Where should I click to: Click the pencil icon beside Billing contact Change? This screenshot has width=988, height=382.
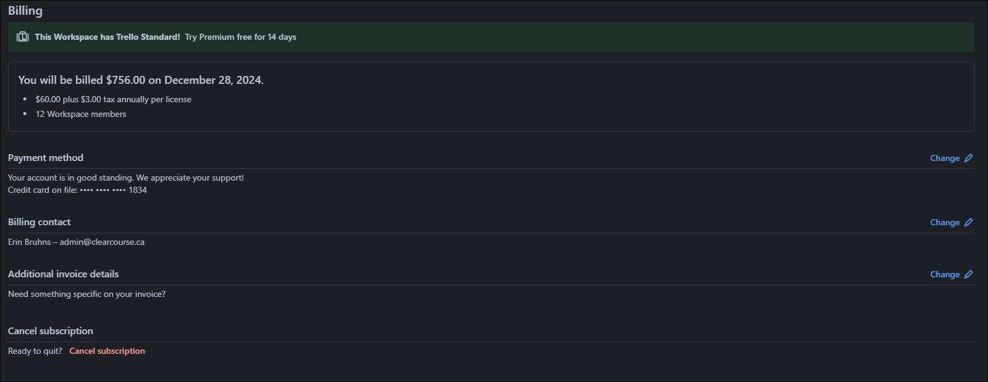(x=968, y=222)
